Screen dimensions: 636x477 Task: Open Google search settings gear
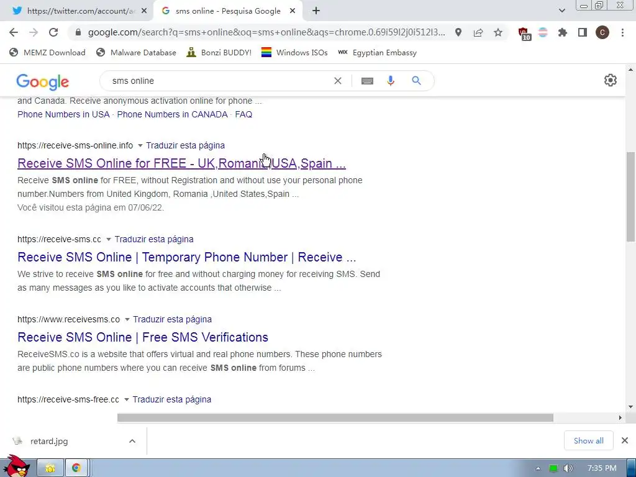tap(611, 80)
